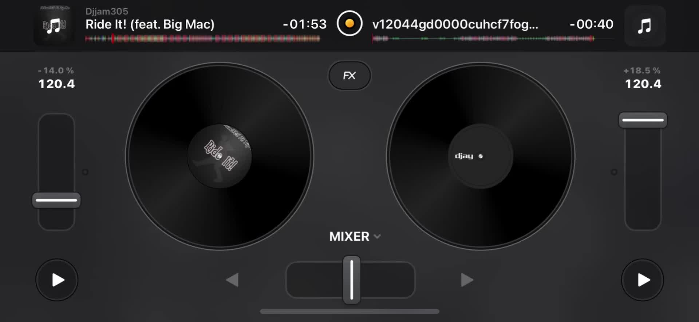
Task: Play the left deck track
Action: click(x=57, y=280)
